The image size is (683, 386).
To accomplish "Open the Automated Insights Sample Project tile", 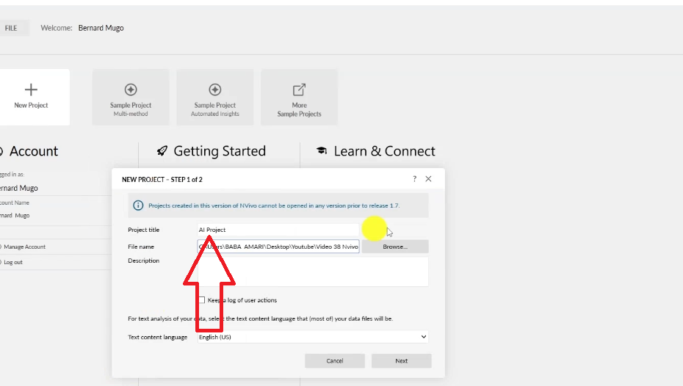I will pyautogui.click(x=215, y=97).
